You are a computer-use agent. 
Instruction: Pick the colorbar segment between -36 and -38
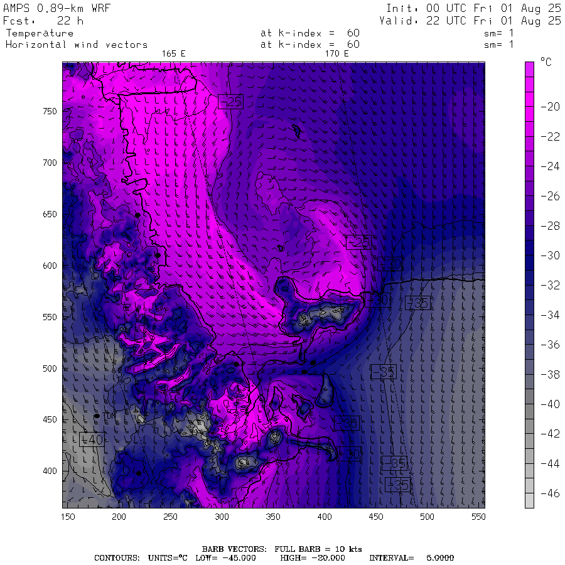point(529,360)
